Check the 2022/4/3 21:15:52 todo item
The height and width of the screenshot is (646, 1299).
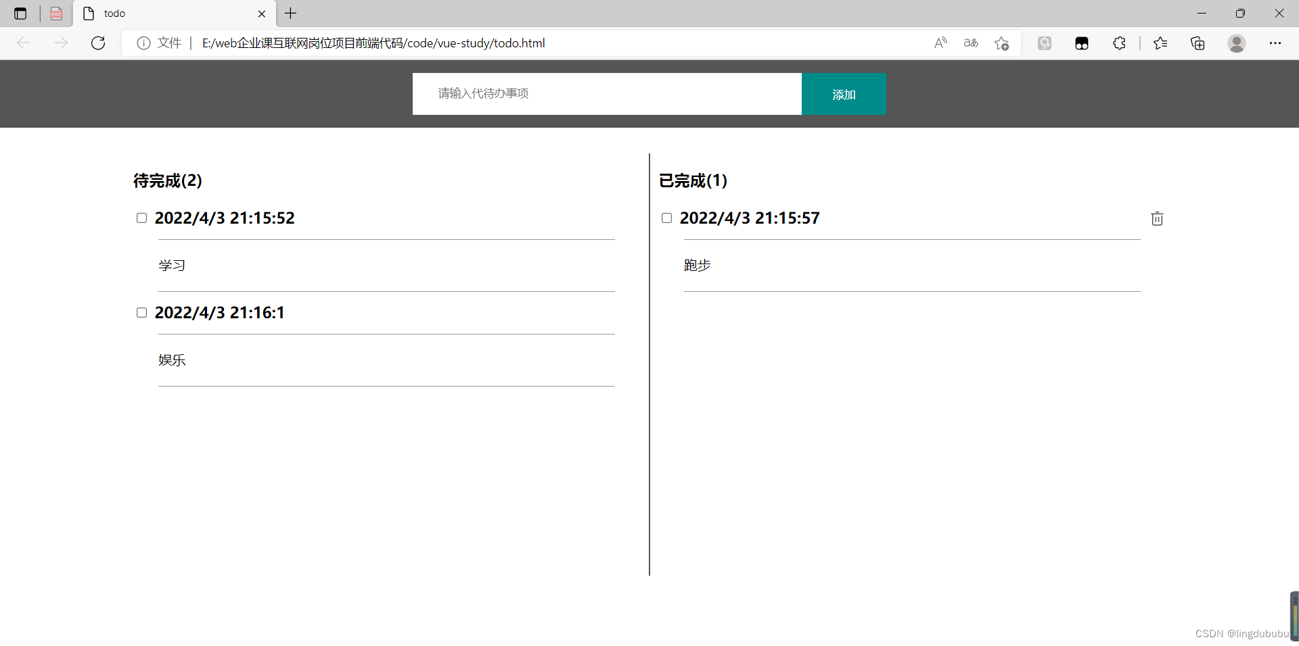point(141,218)
